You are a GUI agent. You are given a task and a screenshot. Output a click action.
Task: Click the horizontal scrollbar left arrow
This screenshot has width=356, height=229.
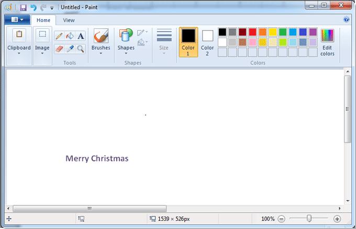8,209
